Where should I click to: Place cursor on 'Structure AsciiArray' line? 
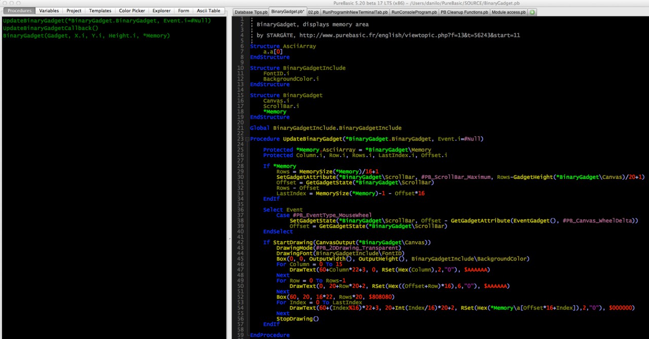point(283,46)
